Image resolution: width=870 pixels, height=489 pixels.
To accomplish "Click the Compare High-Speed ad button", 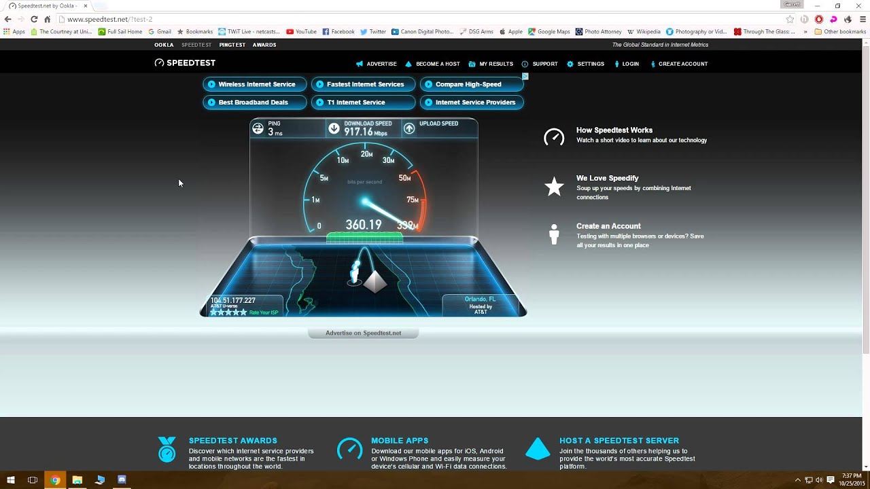I will click(472, 84).
